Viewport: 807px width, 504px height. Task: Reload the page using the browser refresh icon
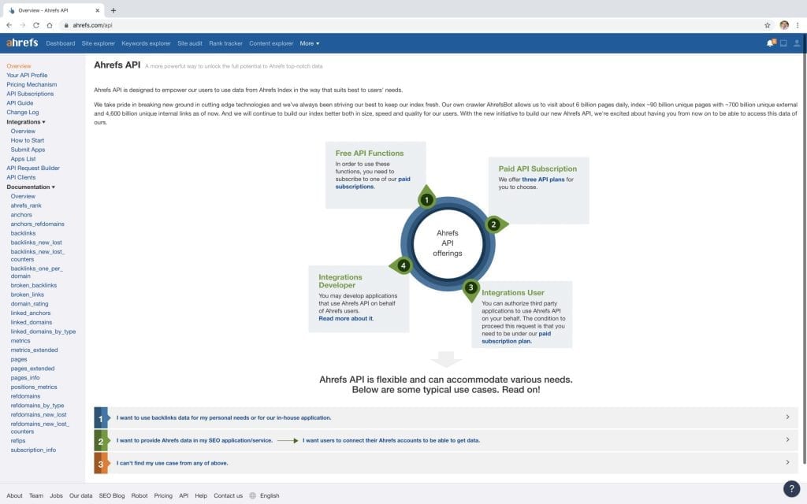pos(35,25)
